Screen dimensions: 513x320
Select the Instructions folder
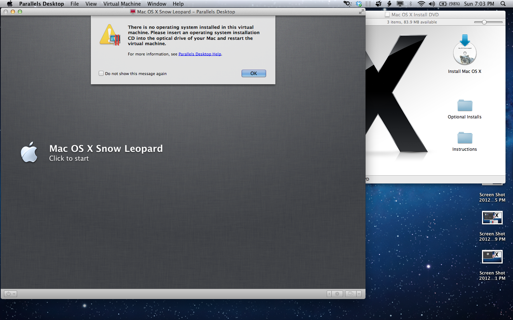pos(465,138)
